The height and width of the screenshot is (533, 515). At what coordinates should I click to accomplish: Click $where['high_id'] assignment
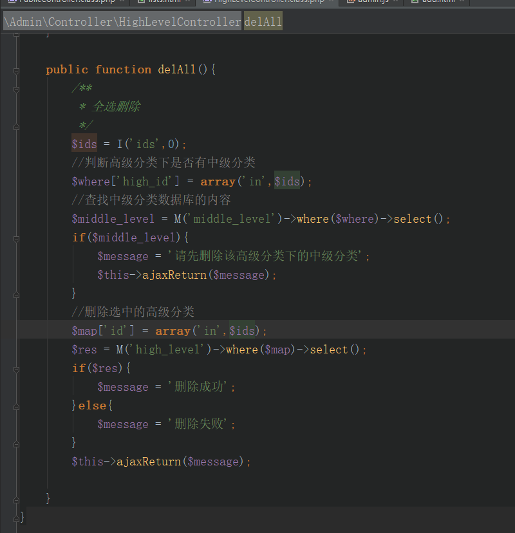(126, 182)
